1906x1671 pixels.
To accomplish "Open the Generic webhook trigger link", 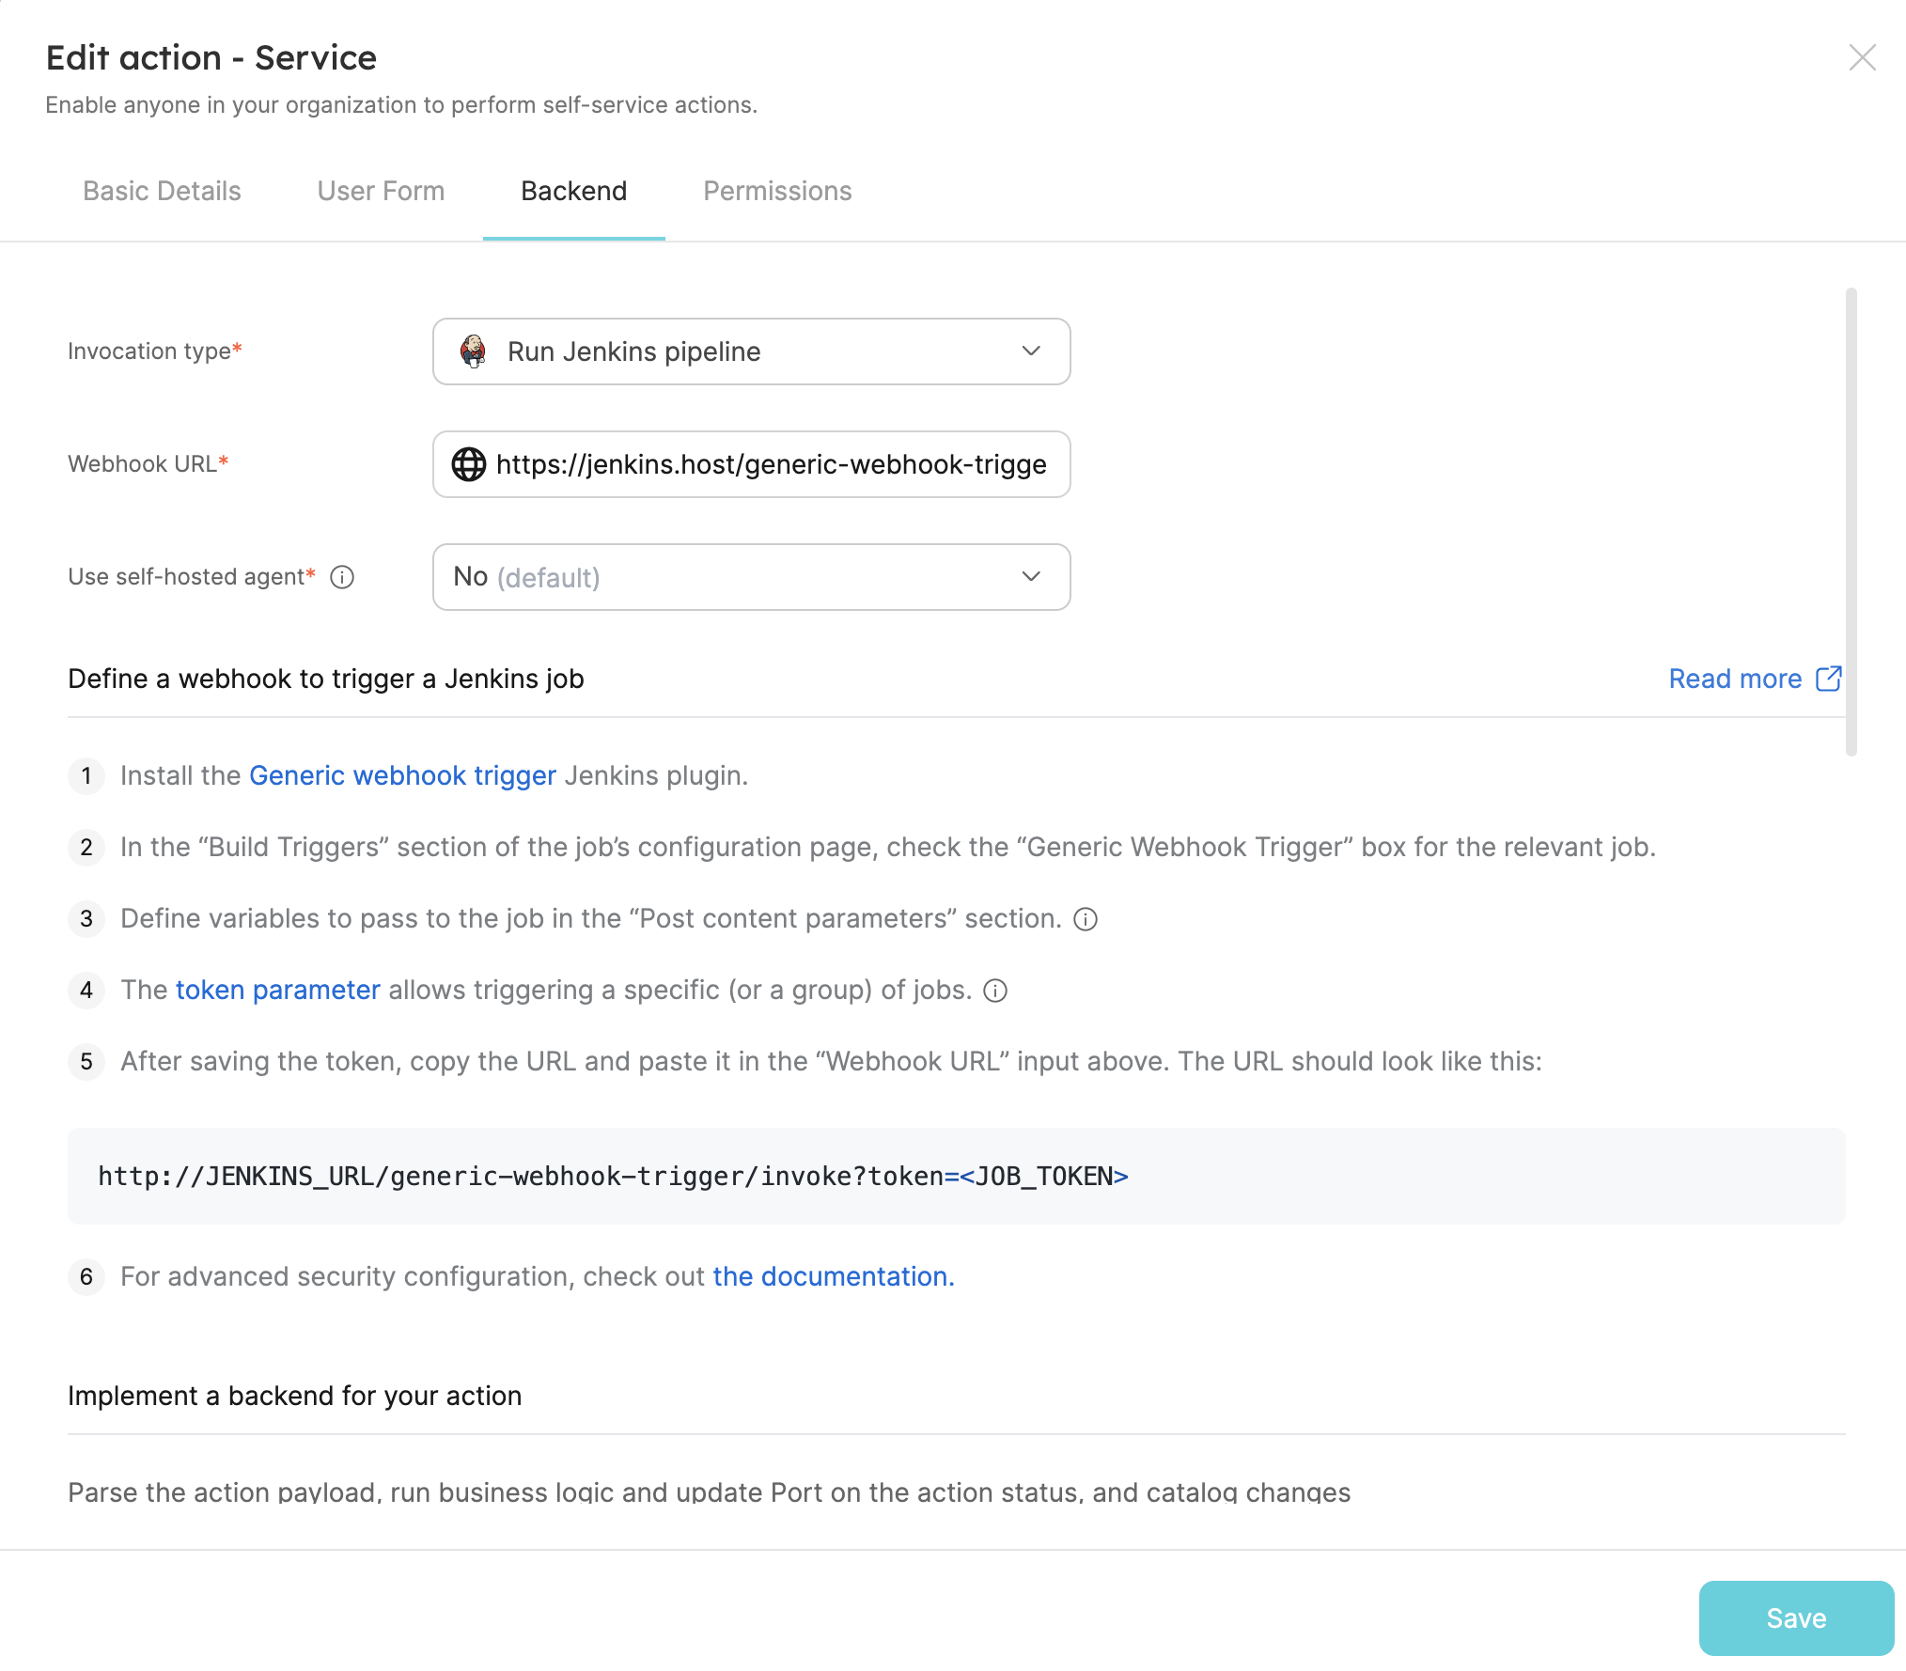I will (x=402, y=775).
